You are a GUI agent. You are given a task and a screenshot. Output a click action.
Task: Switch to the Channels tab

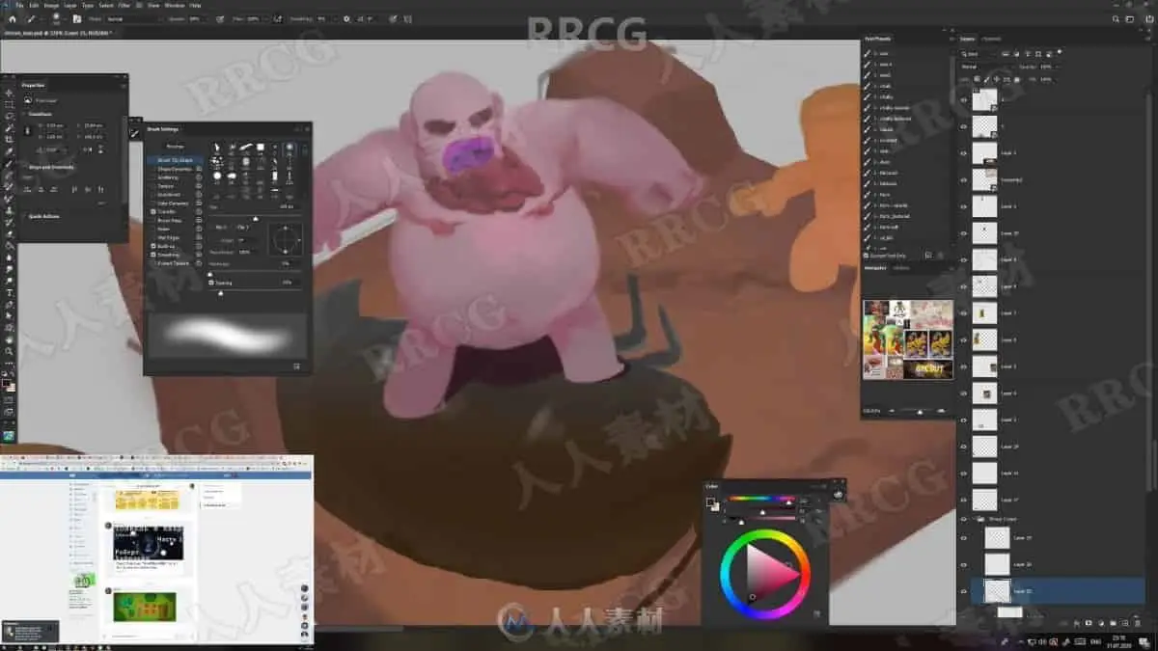click(991, 39)
